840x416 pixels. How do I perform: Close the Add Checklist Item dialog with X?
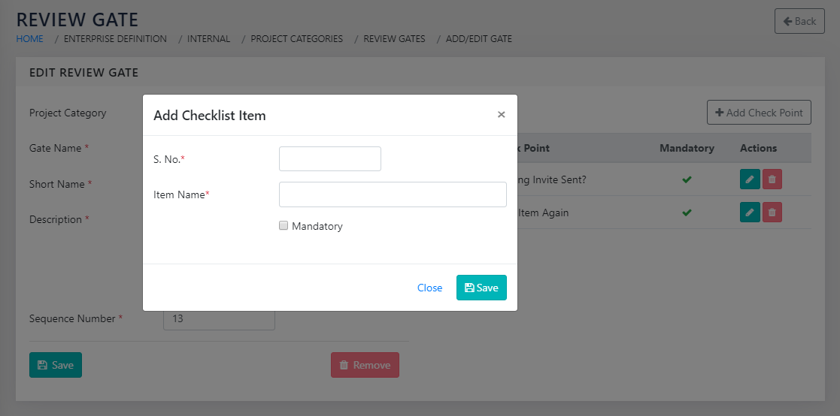pyautogui.click(x=502, y=115)
